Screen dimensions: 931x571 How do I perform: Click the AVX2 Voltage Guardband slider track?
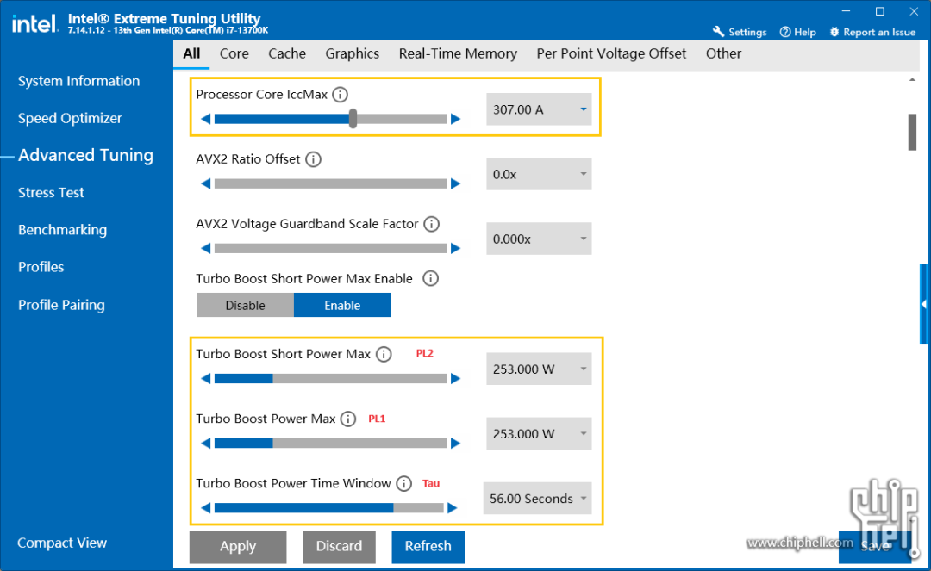(331, 248)
